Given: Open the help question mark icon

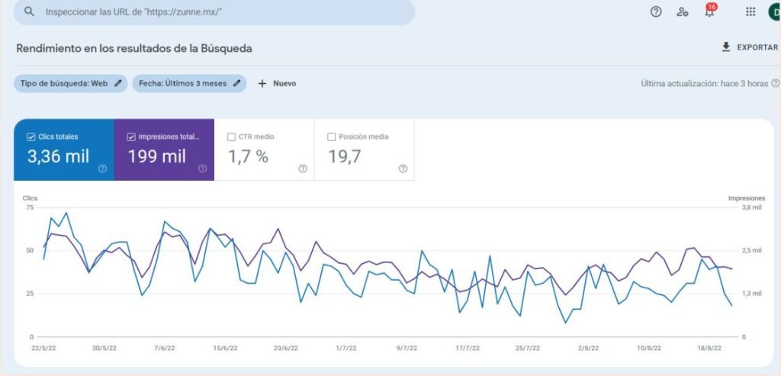Looking at the screenshot, I should click(x=656, y=12).
